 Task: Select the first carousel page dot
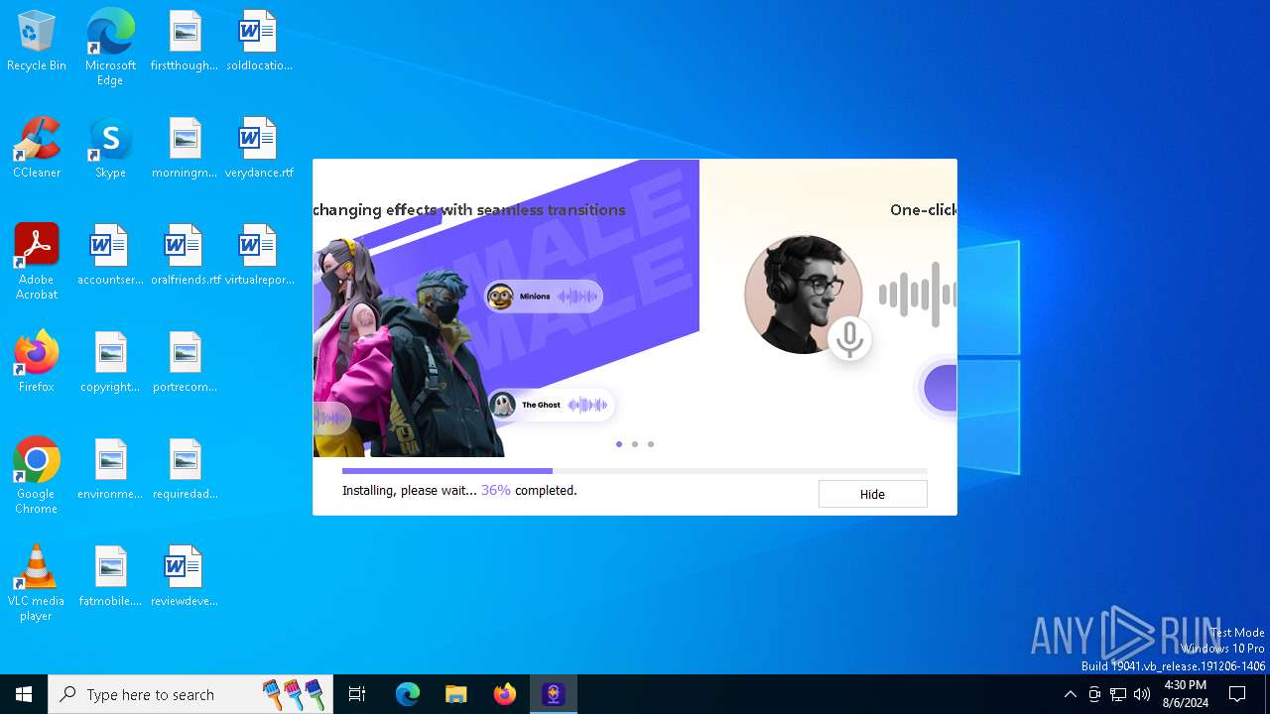pyautogui.click(x=619, y=444)
